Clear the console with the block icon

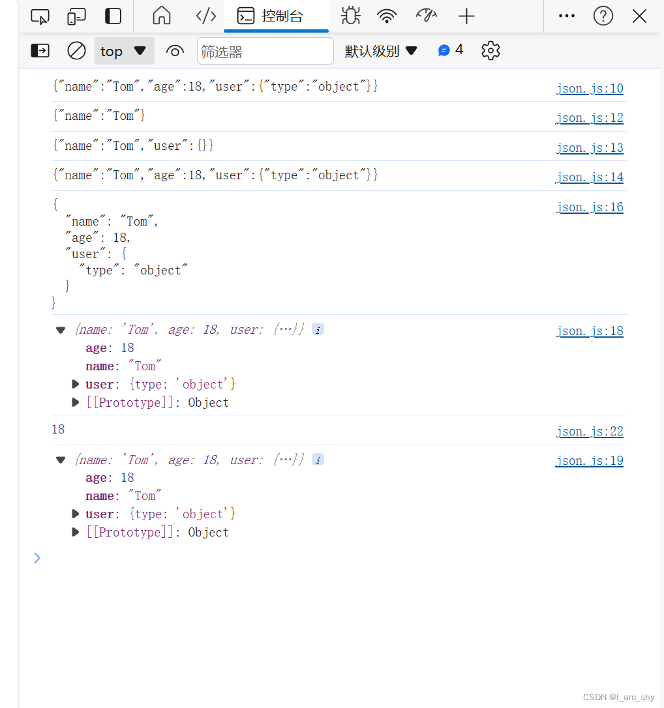coord(76,50)
